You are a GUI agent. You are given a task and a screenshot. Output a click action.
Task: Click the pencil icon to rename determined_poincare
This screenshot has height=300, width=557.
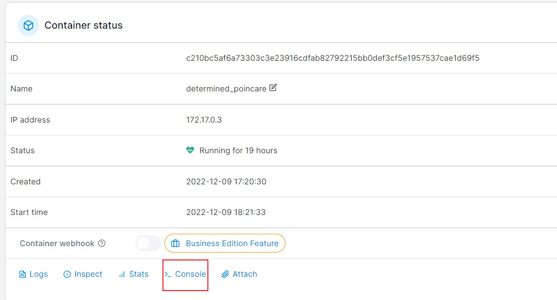point(273,88)
